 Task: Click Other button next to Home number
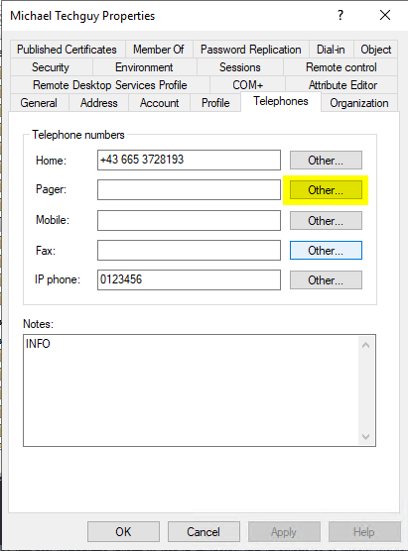tap(326, 161)
